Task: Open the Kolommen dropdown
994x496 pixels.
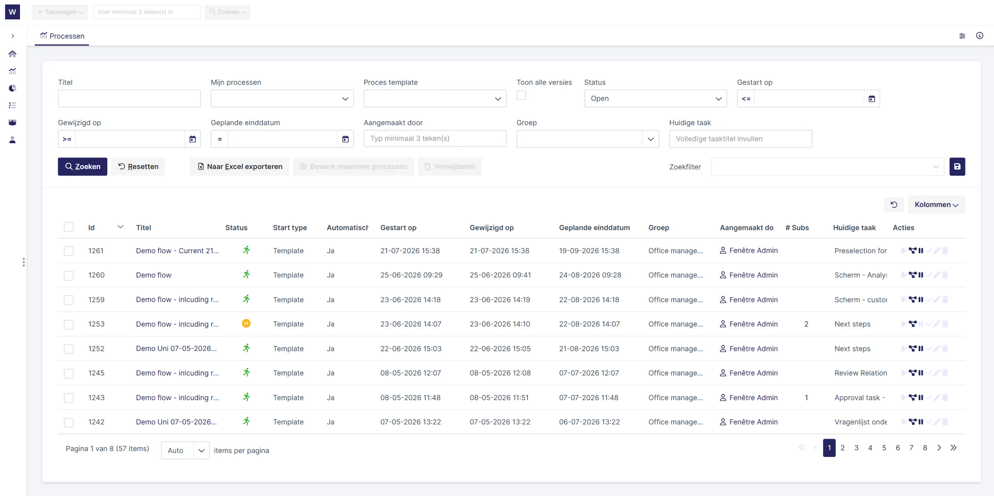Action: click(x=936, y=205)
